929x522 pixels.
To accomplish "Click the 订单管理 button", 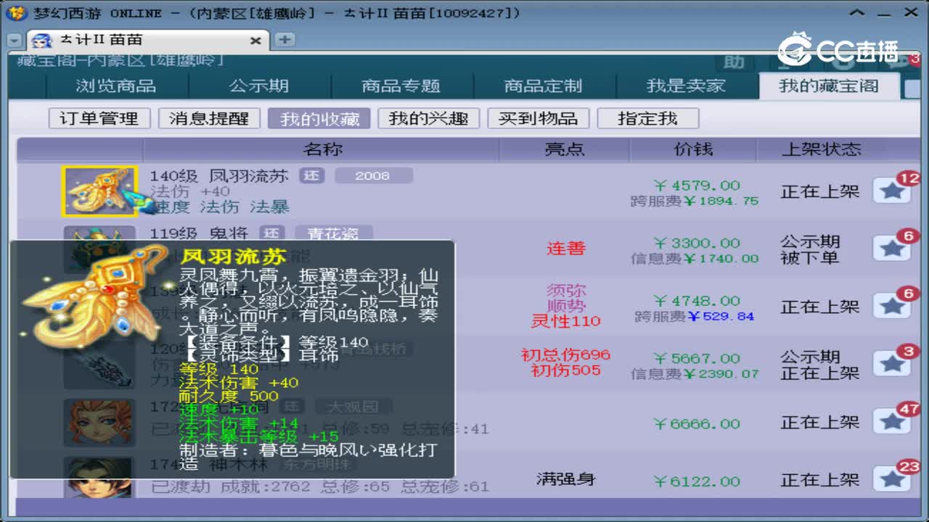I will (99, 118).
